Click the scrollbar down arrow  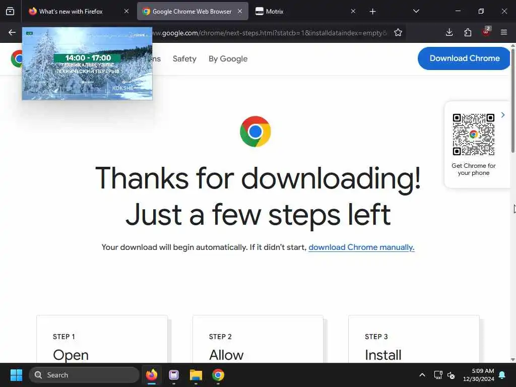pyautogui.click(x=512, y=359)
